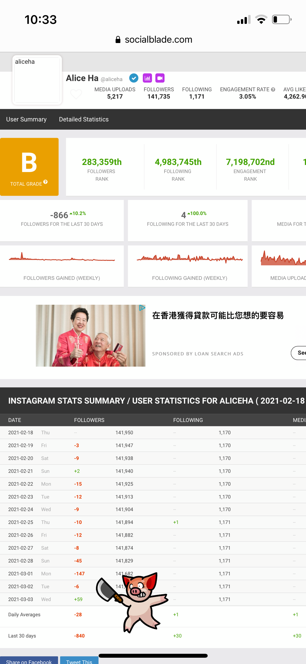Tap the +59 follower change value

tap(78, 599)
